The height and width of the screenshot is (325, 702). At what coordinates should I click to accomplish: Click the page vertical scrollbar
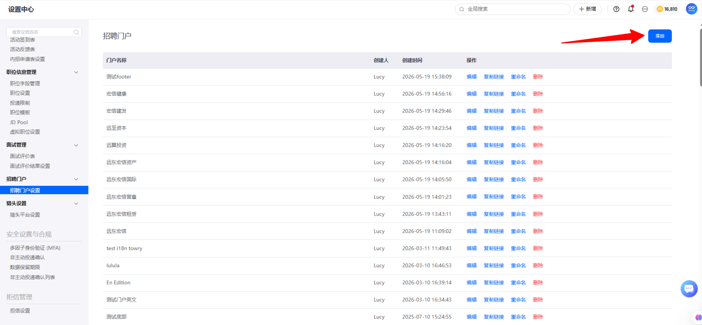click(x=700, y=57)
